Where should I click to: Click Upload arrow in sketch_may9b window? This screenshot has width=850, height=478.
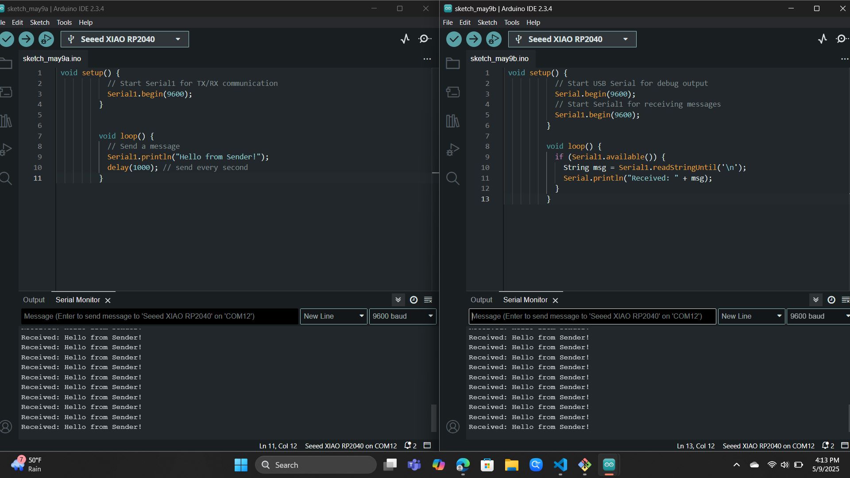coord(474,39)
